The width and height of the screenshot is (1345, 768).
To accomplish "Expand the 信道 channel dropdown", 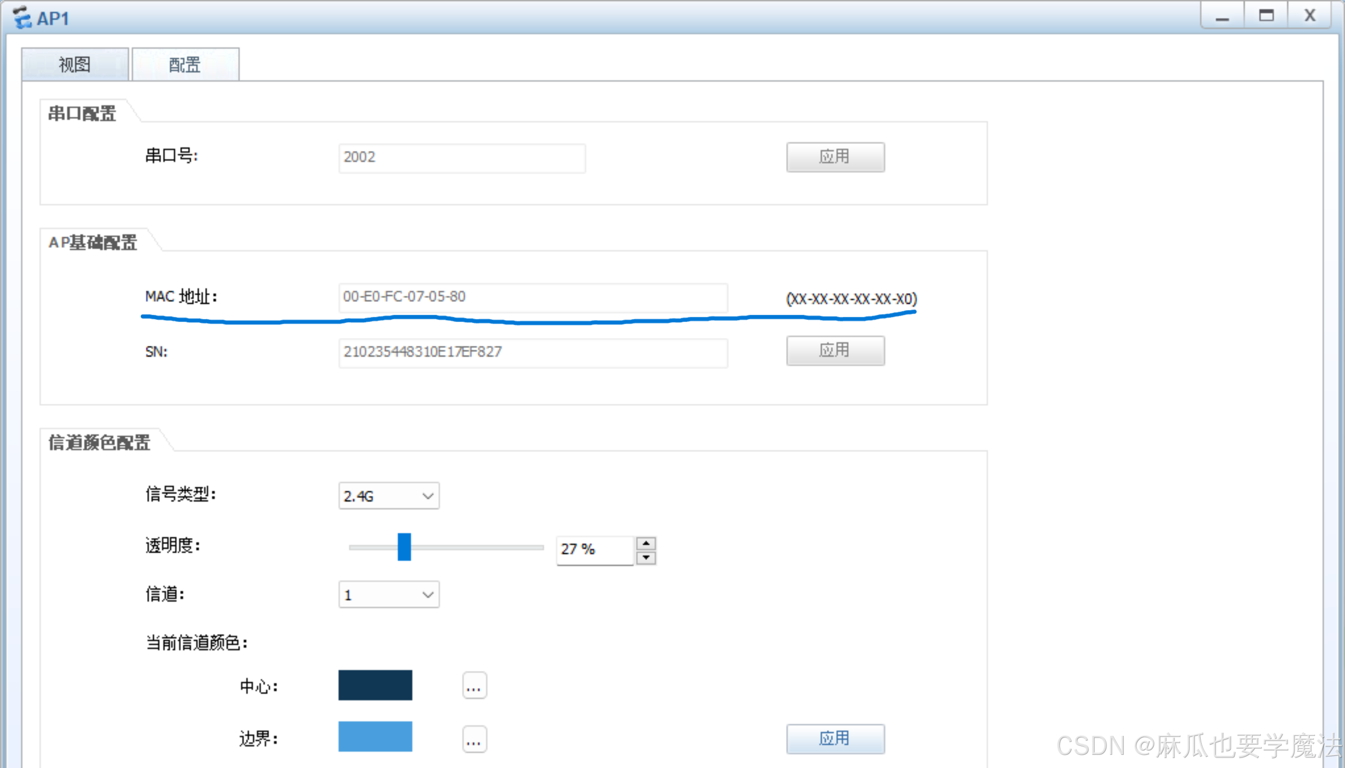I will pyautogui.click(x=388, y=595).
